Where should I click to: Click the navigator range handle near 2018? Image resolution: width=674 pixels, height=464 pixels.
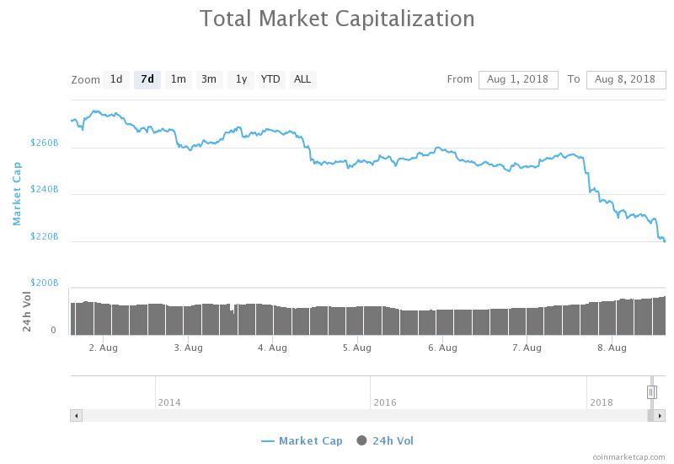(651, 392)
